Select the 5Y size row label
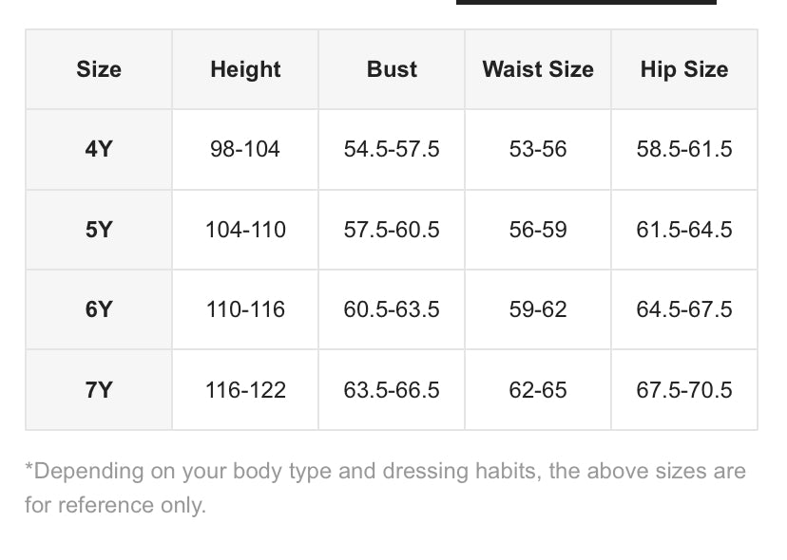Viewport: 787px width, 560px height. click(x=99, y=230)
